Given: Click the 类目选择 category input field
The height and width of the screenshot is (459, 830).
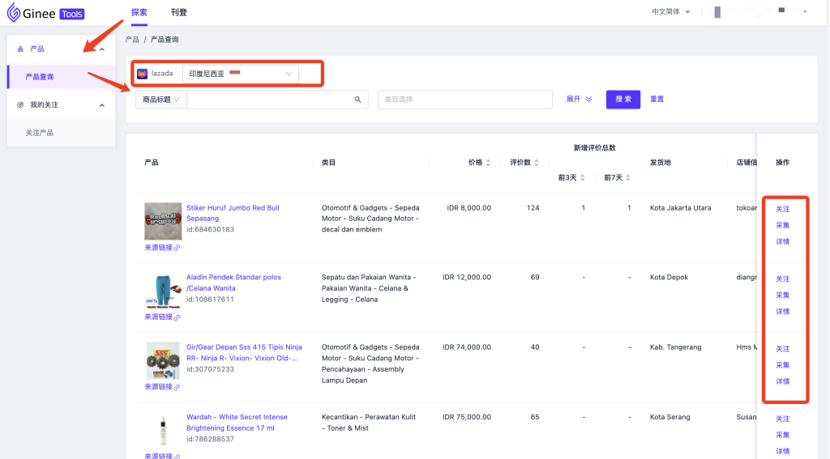Looking at the screenshot, I should point(465,100).
